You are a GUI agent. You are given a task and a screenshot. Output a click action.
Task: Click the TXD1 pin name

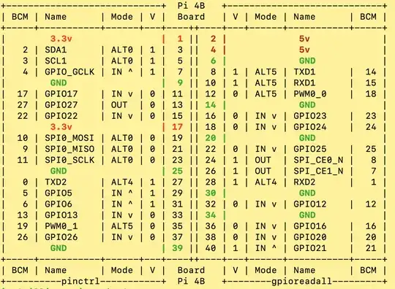[304, 72]
